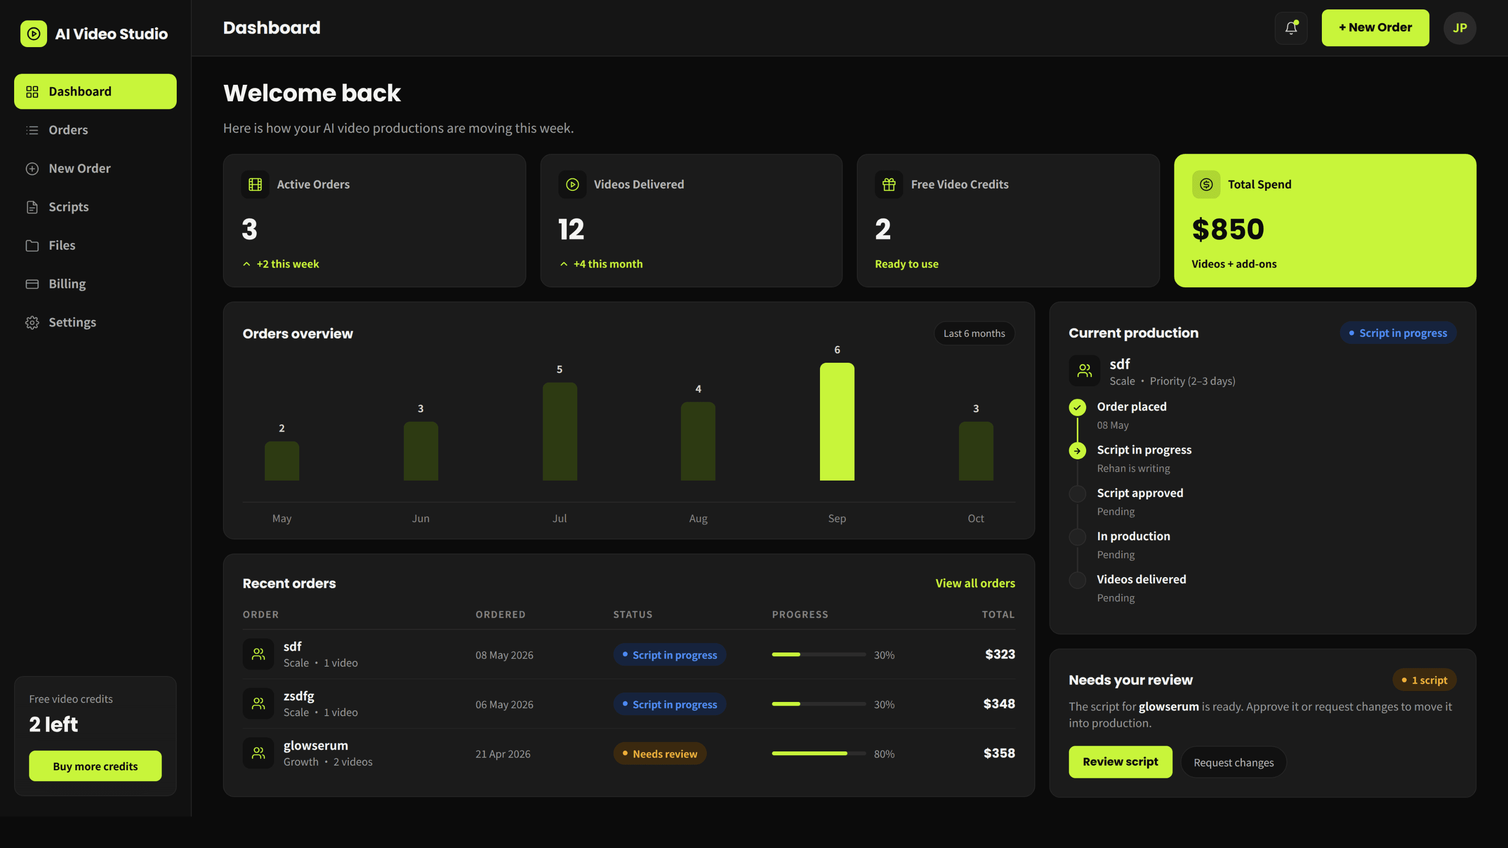Click the people icon in the sdf order row

tap(258, 654)
